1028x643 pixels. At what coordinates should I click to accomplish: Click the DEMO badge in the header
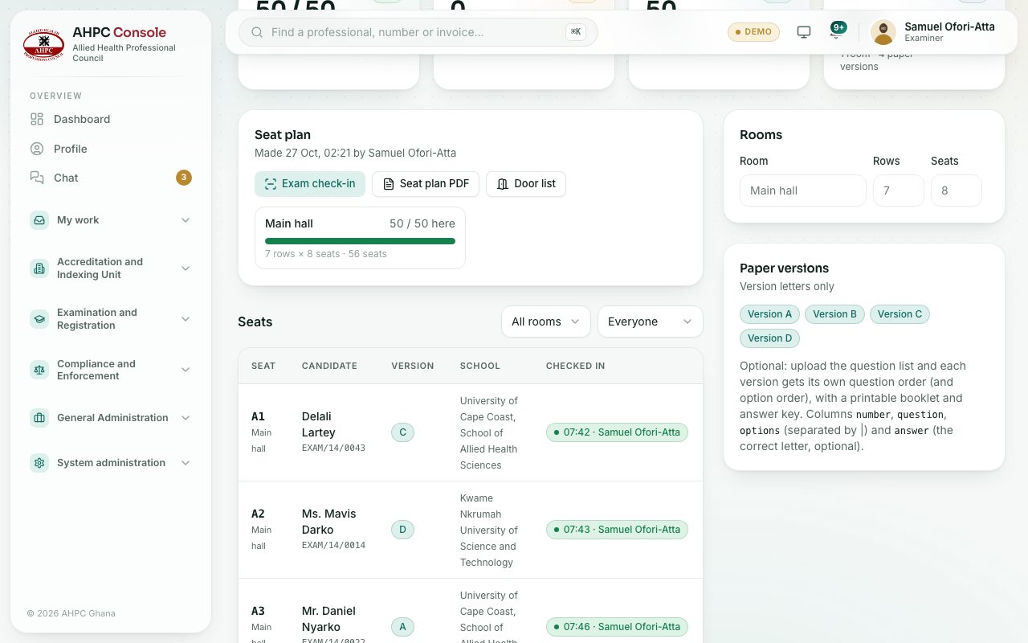(753, 32)
